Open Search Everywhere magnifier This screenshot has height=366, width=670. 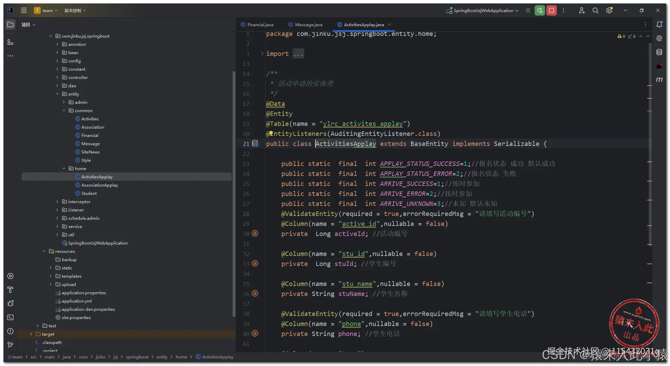[x=595, y=10]
